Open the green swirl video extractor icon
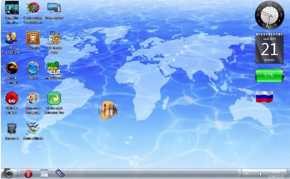This screenshot has height=179, width=290. click(54, 98)
